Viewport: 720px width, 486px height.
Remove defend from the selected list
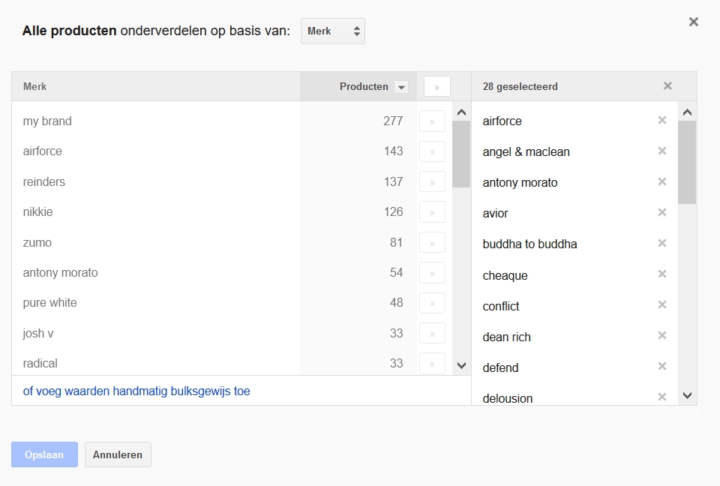click(x=661, y=367)
